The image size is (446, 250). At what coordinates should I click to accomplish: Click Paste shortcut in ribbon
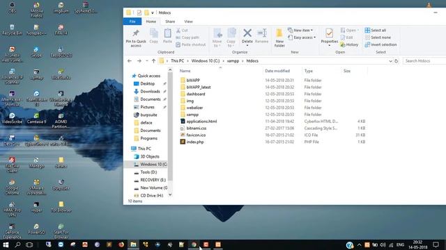pos(190,44)
